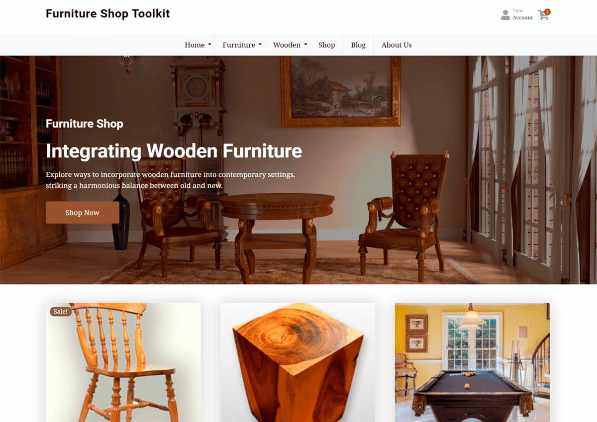Viewport: 597px width, 422px height.
Task: Click the Sale! badge on chair product
Action: [61, 311]
